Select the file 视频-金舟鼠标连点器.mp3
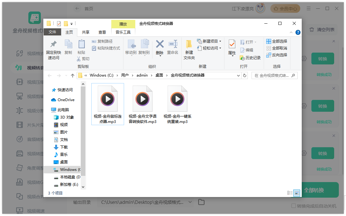This screenshot has height=216, width=346. click(x=108, y=104)
